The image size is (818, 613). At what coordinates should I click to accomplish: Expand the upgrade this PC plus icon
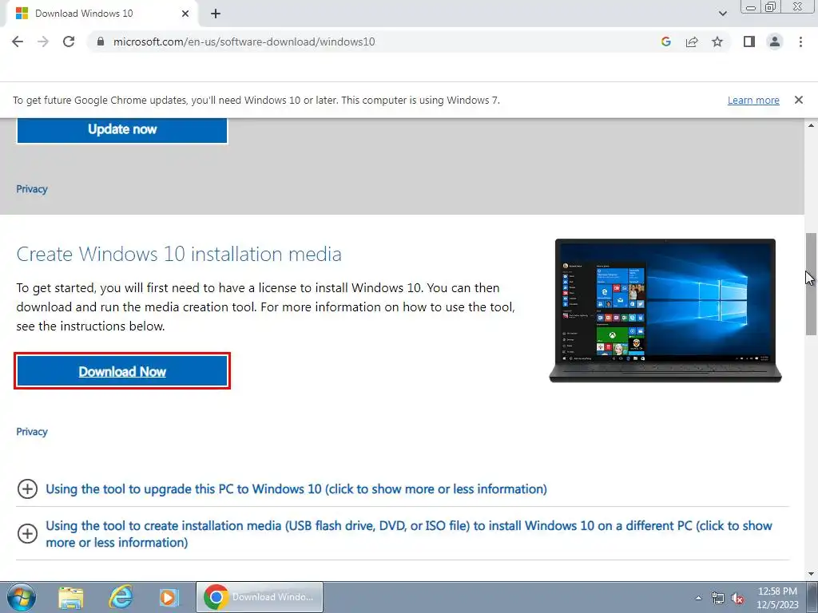click(27, 489)
